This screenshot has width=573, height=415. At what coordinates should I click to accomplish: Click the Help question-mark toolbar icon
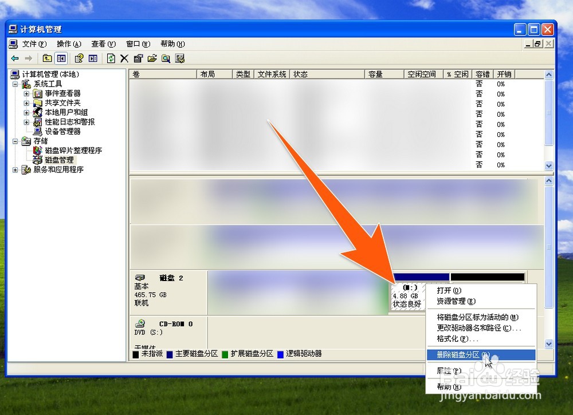click(79, 58)
